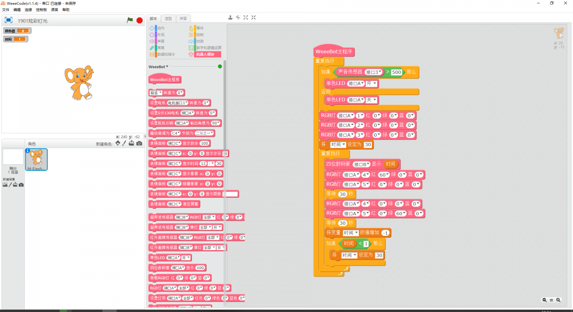Select the stamp duplicate tool
Screen dimensions: 573x312
[230, 18]
